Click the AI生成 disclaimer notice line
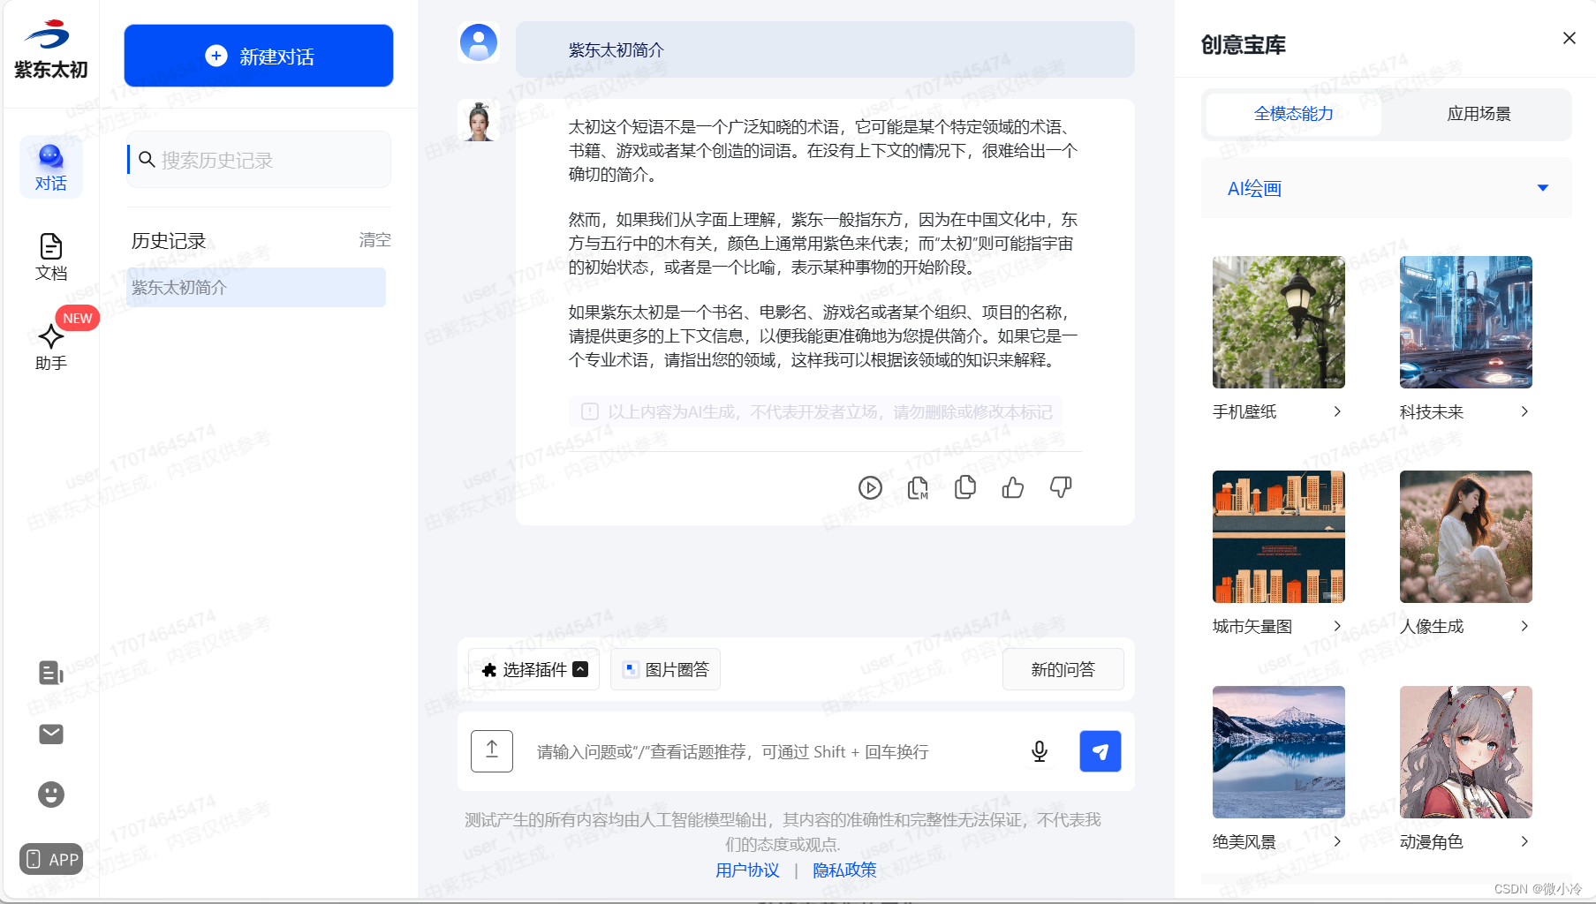Image resolution: width=1596 pixels, height=904 pixels. click(815, 411)
